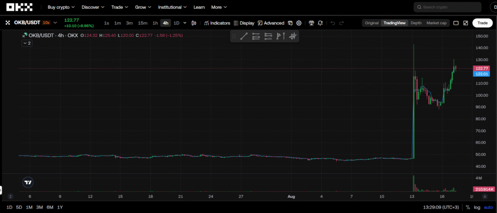Switch to the Market cap tab
Screen dimensions: 497x213
coord(436,23)
